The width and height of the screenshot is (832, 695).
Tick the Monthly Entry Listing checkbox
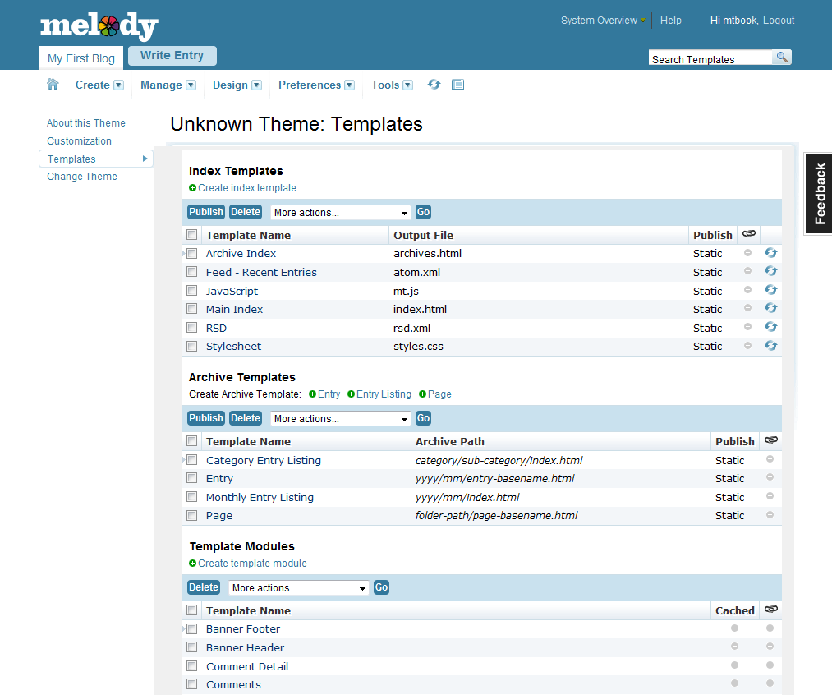[x=192, y=497]
